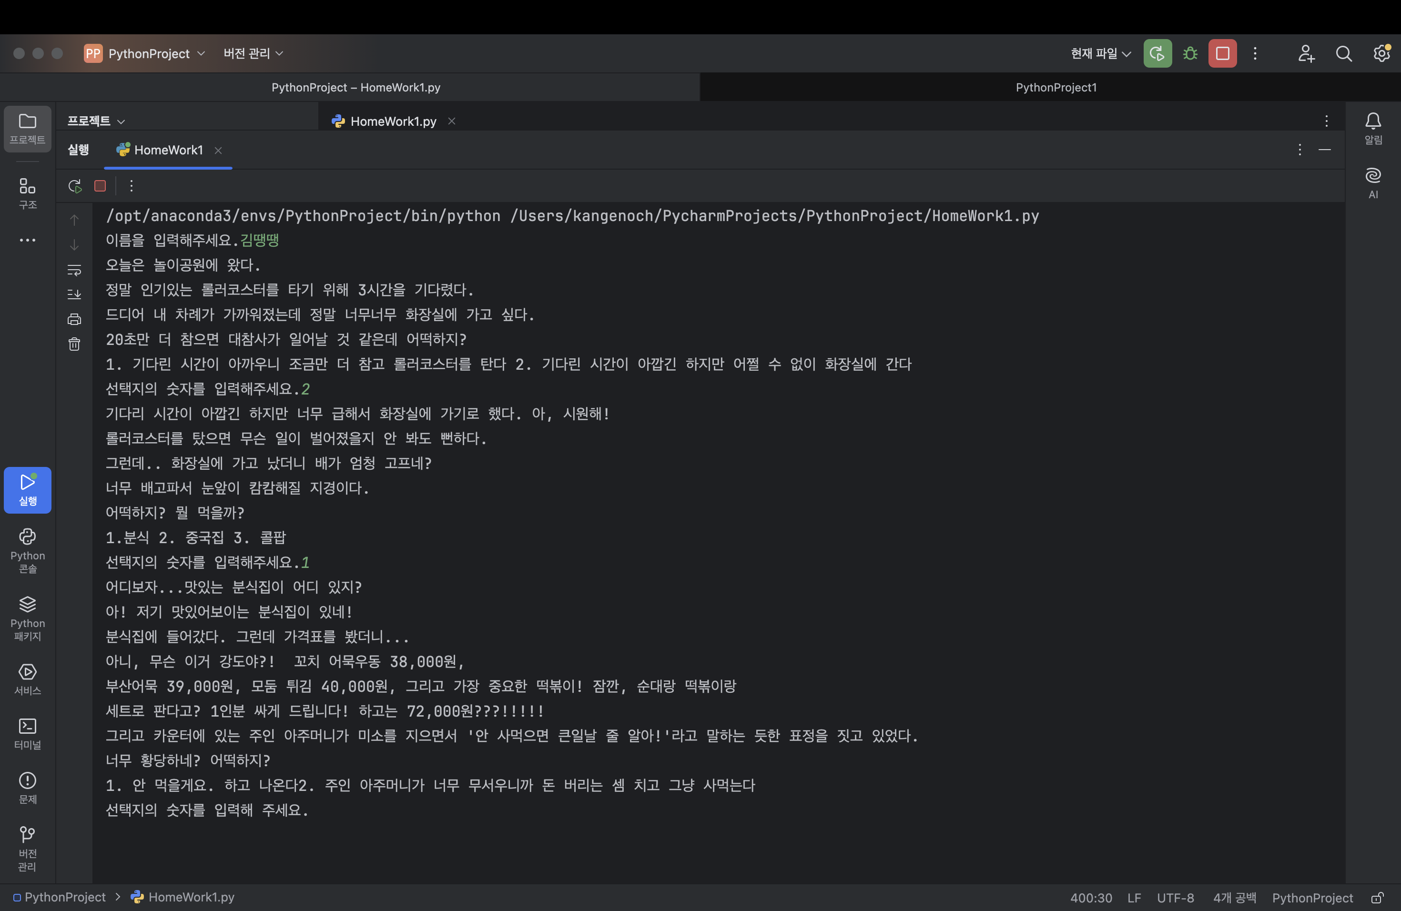Stop the running process with red square

[100, 187]
